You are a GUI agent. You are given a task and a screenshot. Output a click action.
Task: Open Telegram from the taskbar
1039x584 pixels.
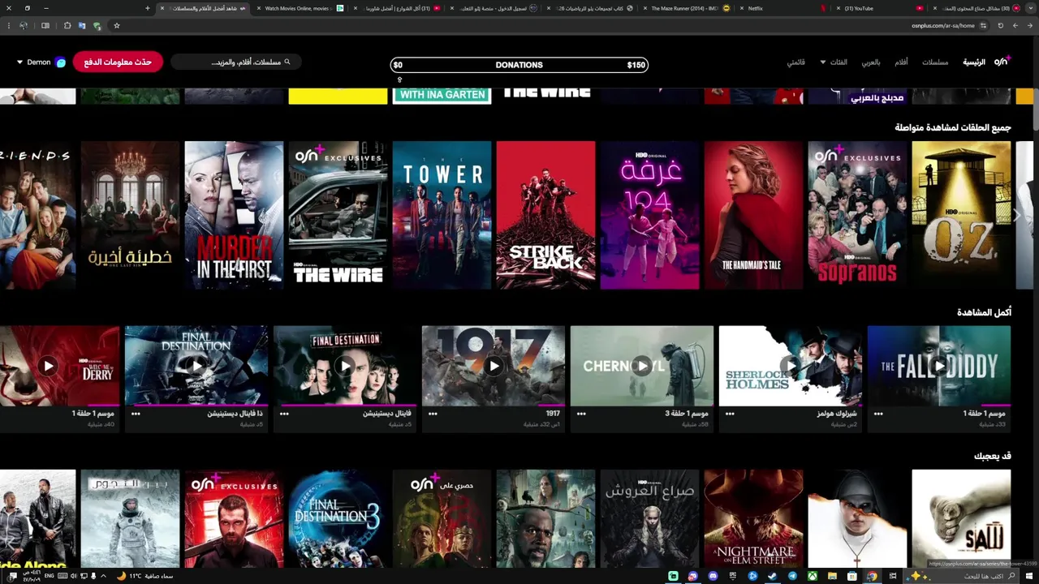[x=792, y=576]
